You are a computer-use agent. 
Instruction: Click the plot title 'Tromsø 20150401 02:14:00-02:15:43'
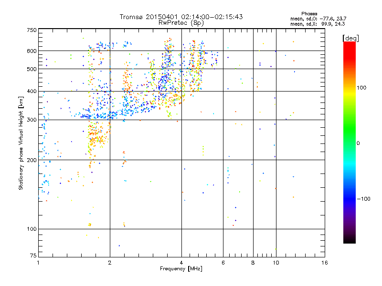pos(181,17)
